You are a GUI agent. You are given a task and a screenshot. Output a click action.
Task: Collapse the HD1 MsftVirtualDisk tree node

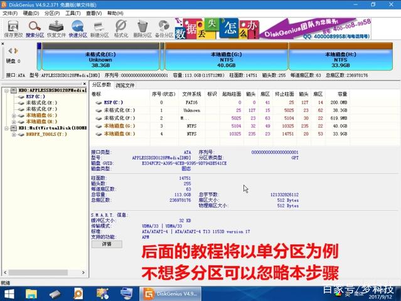[6, 128]
